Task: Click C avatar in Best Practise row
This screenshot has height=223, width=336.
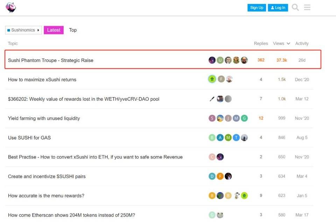Action: (212, 157)
